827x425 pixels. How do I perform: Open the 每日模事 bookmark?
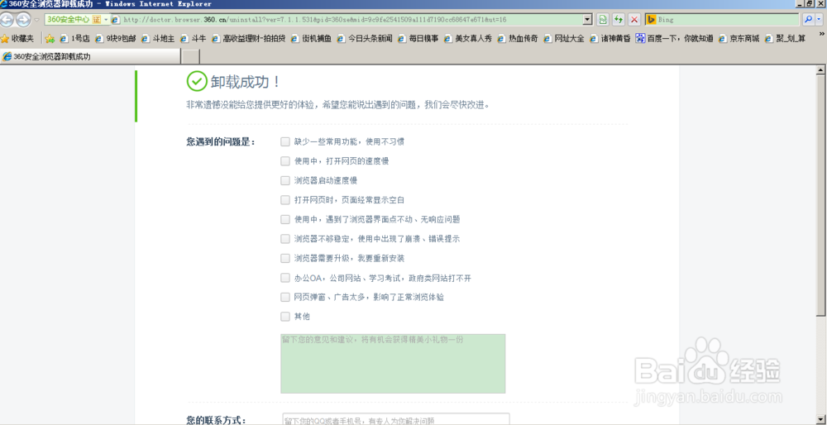point(418,38)
